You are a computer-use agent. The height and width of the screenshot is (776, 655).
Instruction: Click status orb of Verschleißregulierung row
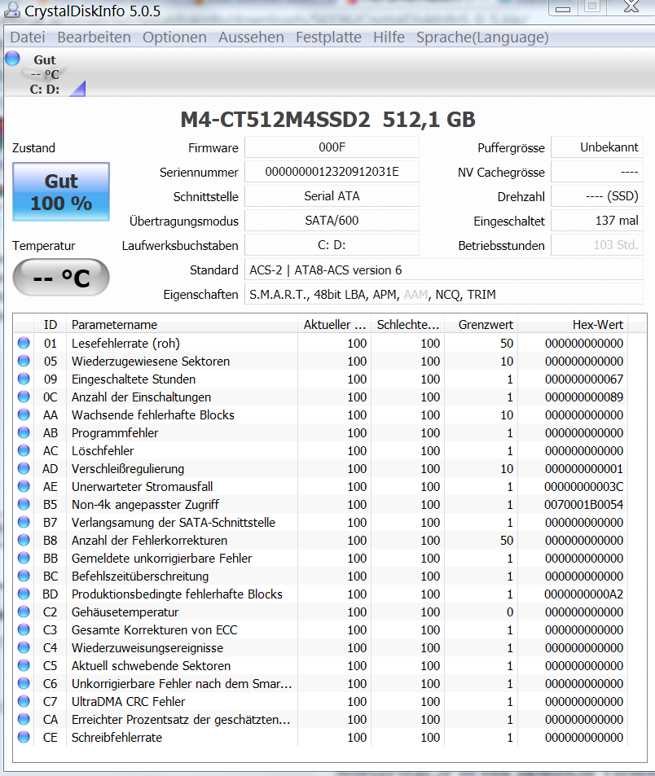[x=24, y=468]
